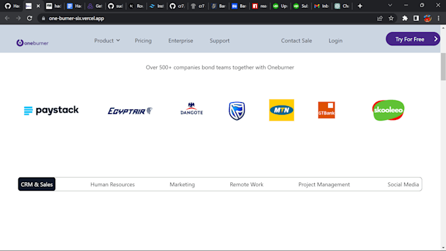Click the EgyptAir company logo
Screen dimensions: 446x251
pos(130,111)
